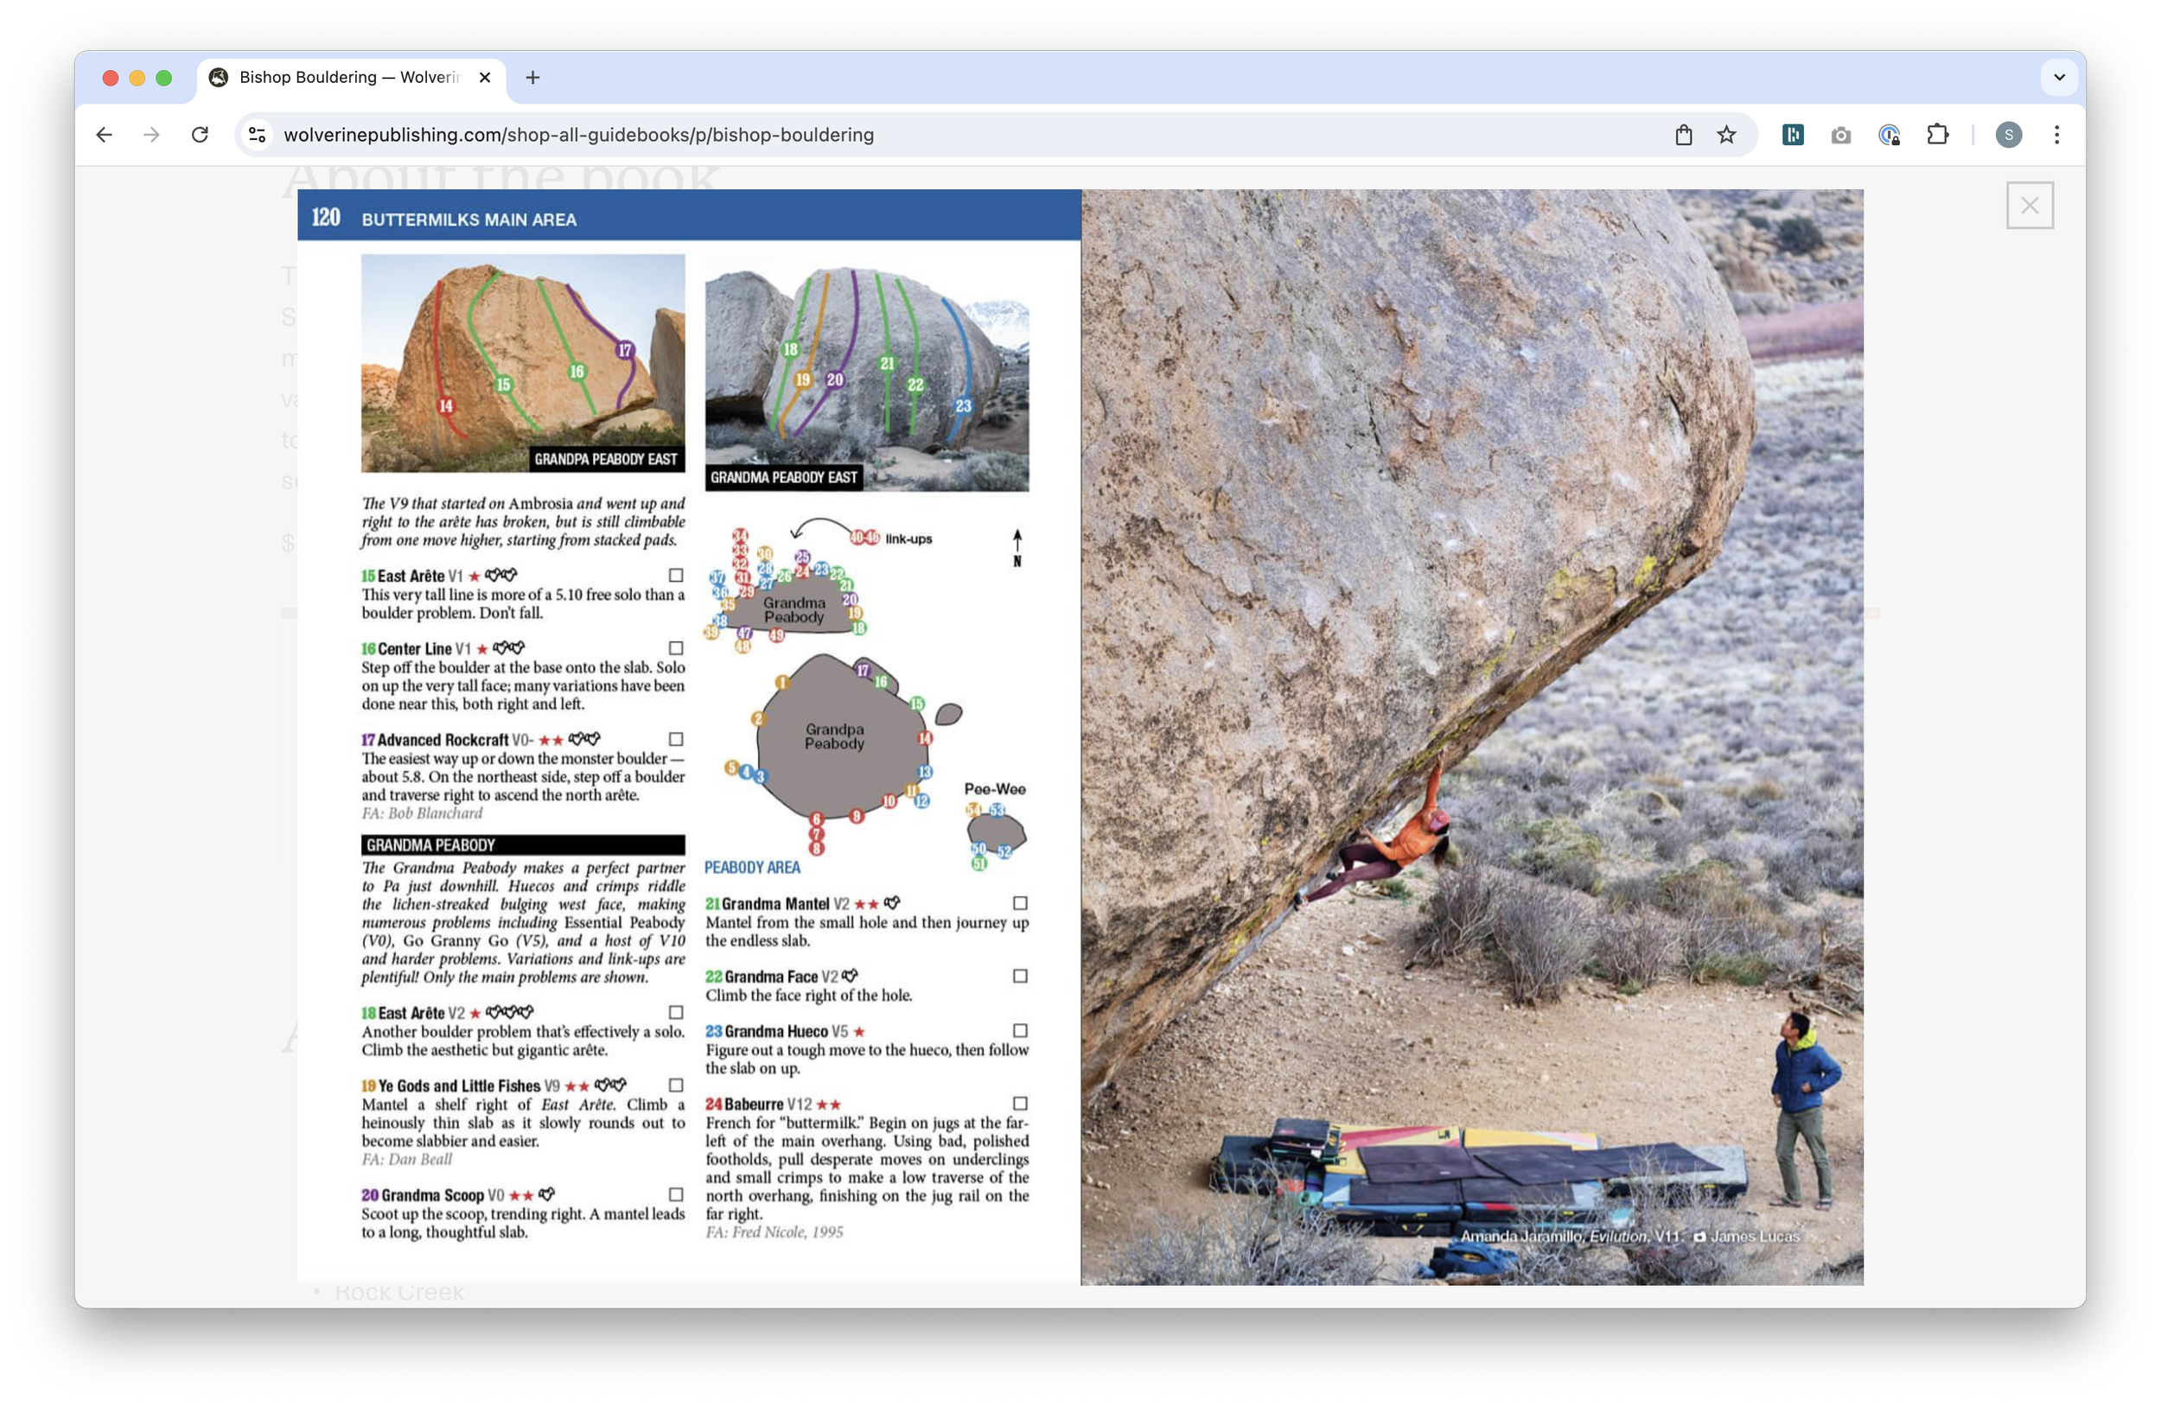2161x1407 pixels.
Task: Click the north arrow on the area map
Action: 1017,548
